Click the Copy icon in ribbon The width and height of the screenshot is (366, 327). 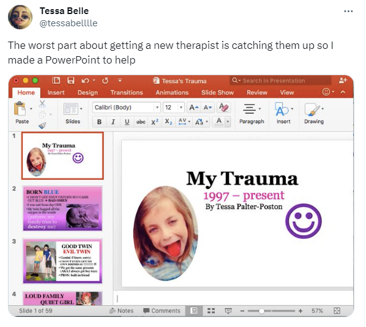(42, 114)
